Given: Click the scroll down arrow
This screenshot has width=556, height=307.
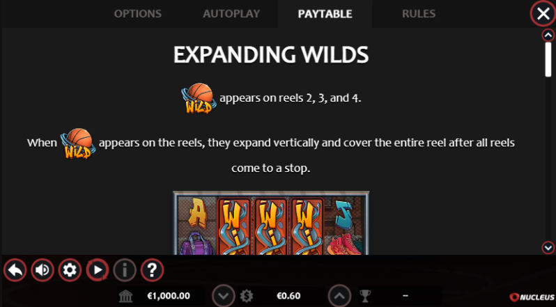Looking at the screenshot, I should pyautogui.click(x=548, y=248).
